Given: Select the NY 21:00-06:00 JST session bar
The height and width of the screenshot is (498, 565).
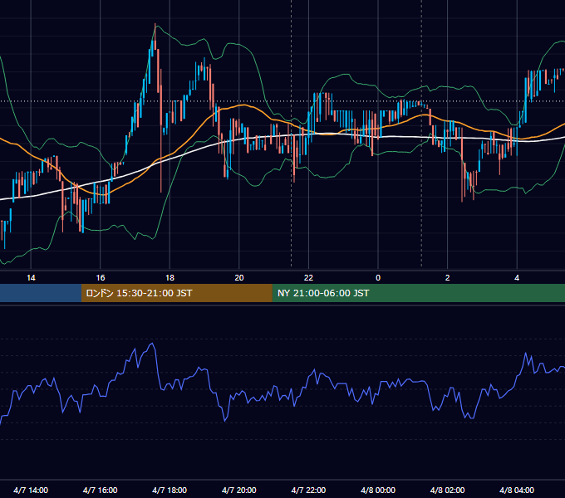Looking at the screenshot, I should click(x=418, y=293).
